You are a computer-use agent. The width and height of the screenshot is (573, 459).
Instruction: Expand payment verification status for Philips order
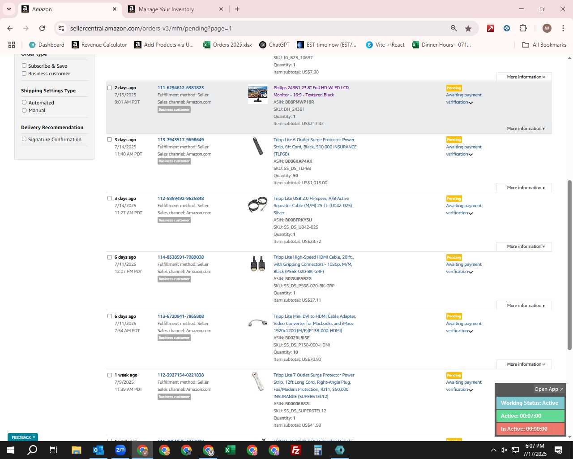click(x=470, y=103)
